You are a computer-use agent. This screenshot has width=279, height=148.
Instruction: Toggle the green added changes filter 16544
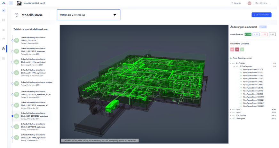pyautogui.click(x=248, y=34)
